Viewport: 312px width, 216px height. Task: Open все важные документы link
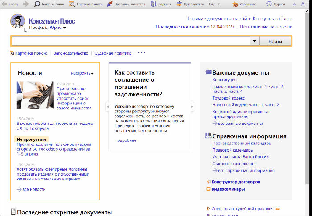coord(238,124)
